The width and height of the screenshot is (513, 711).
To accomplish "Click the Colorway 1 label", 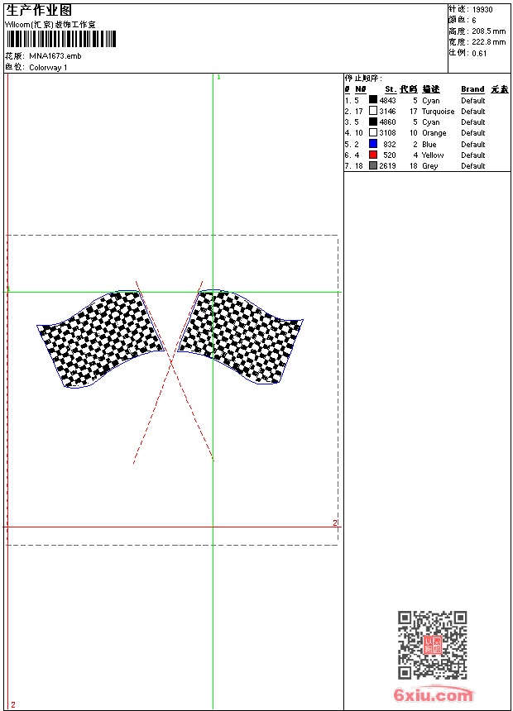I will pyautogui.click(x=49, y=67).
